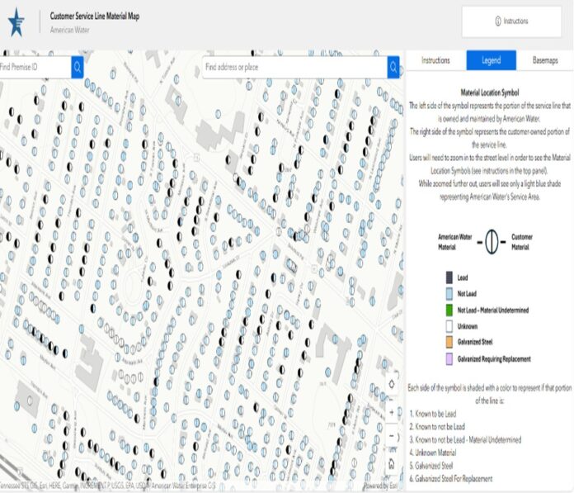Viewport: 574px width, 493px height.
Task: Click the Find address or place field
Action: [x=294, y=67]
